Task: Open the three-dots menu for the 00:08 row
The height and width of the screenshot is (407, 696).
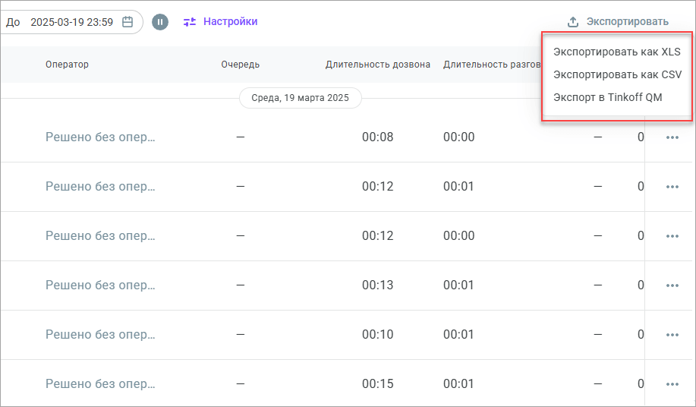Action: (x=672, y=137)
